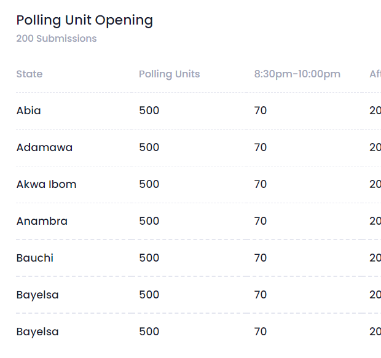Click Anambra's 8:30pm-10:00pm value
Screen dimensions: 381x358
click(261, 222)
